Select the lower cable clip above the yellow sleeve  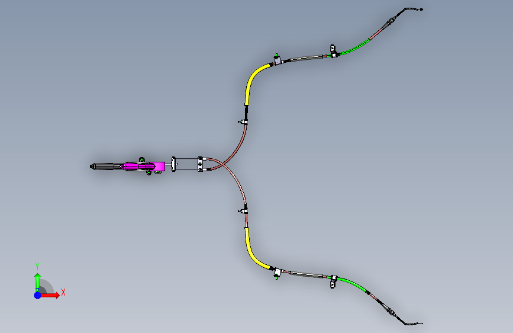[x=243, y=211]
